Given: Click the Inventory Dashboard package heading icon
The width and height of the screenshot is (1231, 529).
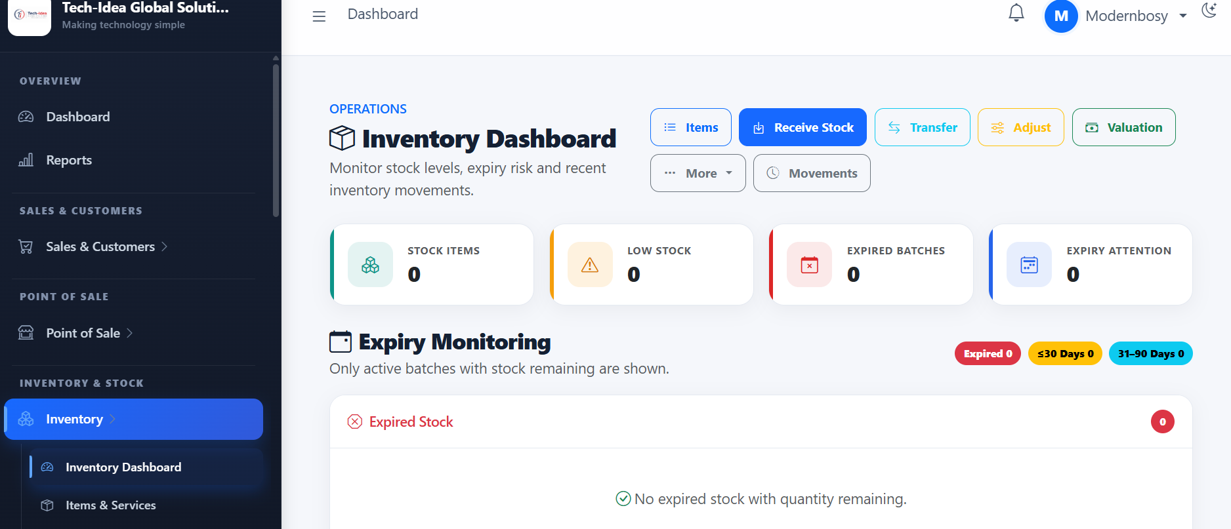Looking at the screenshot, I should [342, 138].
